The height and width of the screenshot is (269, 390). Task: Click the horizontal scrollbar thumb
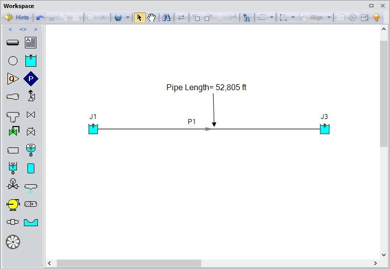coord(129,264)
